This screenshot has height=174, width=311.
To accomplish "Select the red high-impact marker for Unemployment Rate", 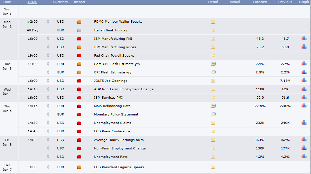I will 79,157.
